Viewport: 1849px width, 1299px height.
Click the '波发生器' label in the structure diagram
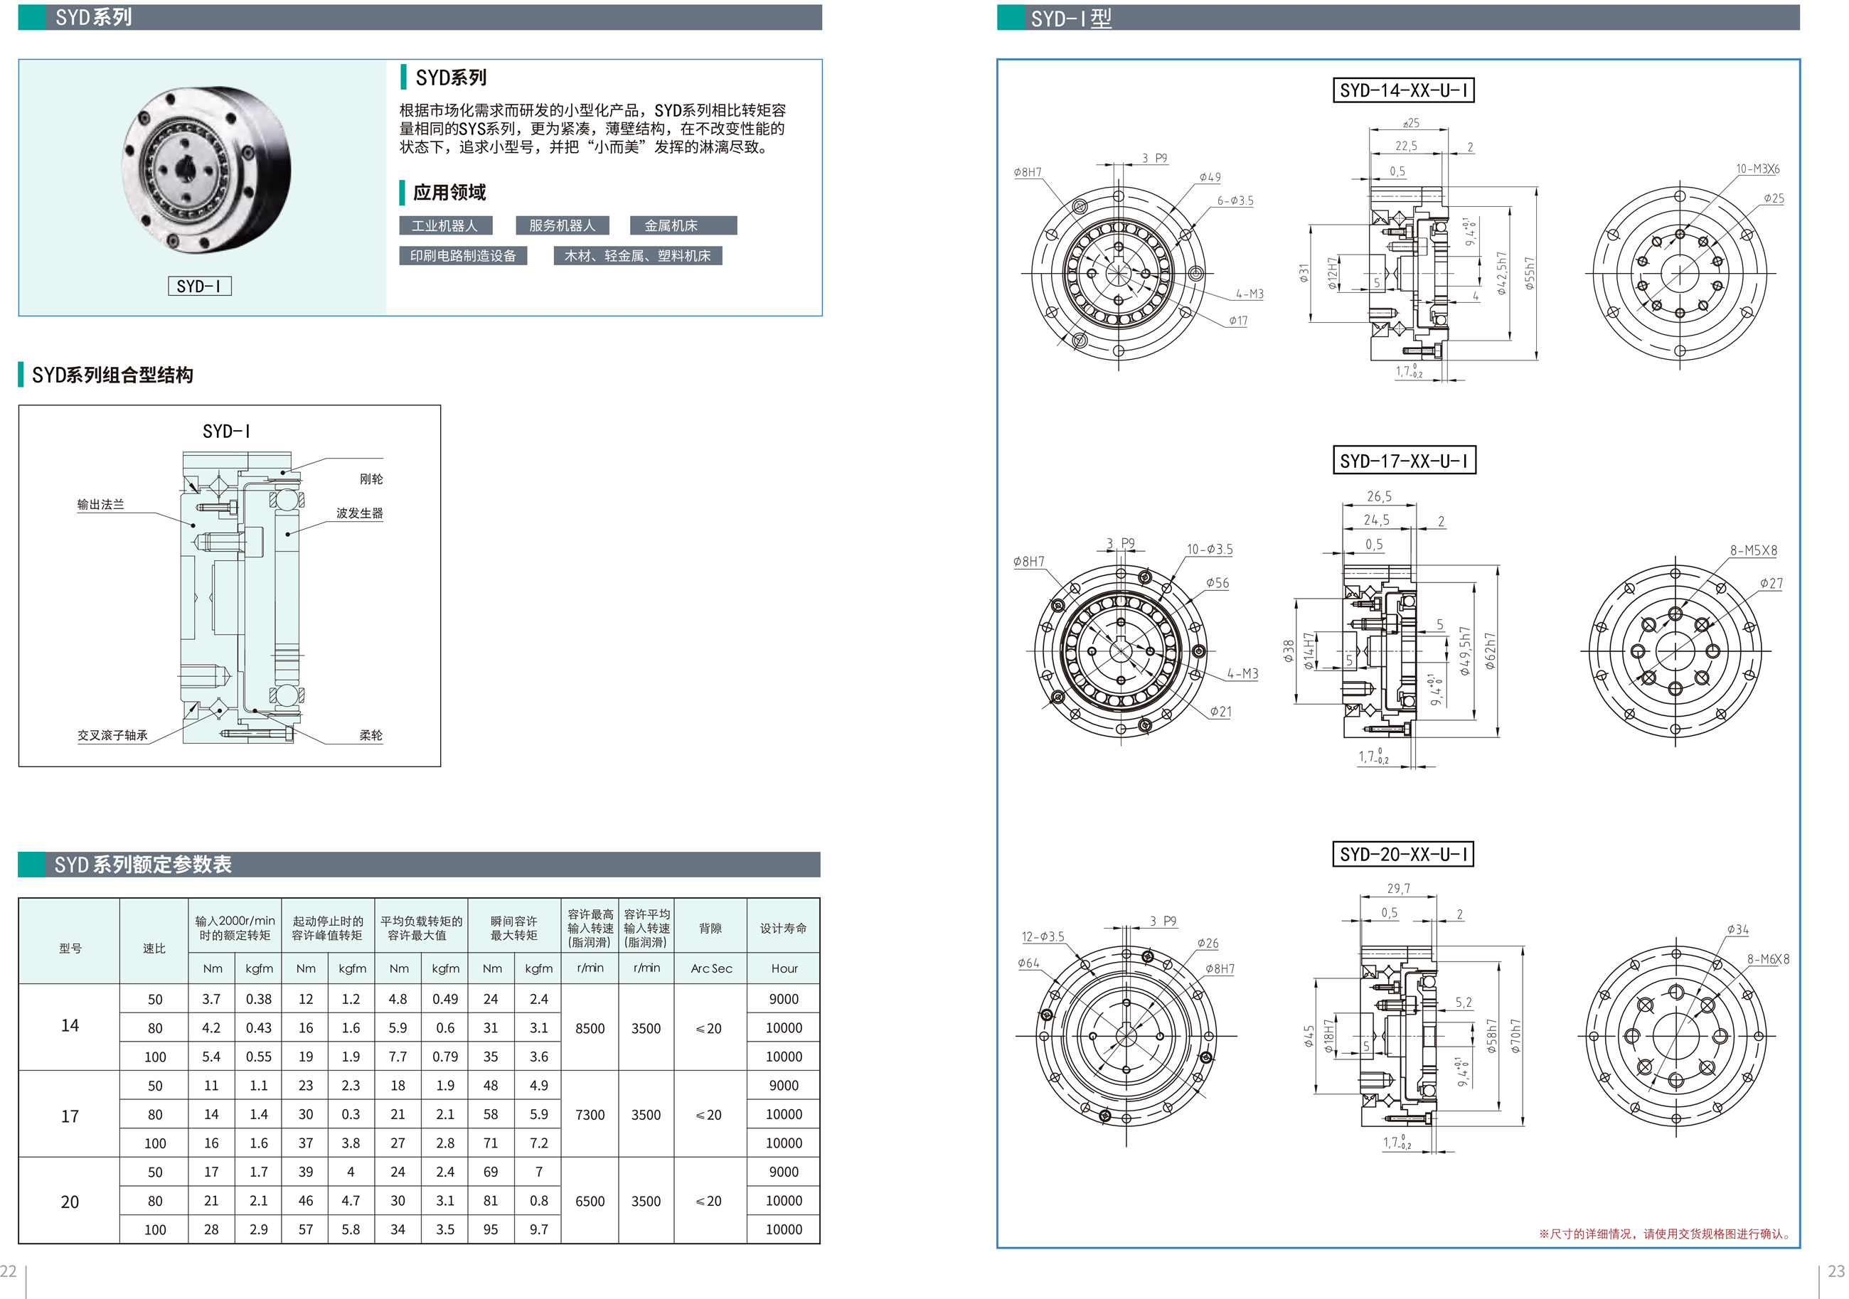tap(359, 513)
